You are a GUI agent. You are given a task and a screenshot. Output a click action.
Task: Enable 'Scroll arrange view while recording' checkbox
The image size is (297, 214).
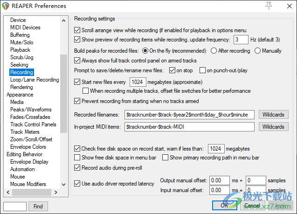pos(77,29)
